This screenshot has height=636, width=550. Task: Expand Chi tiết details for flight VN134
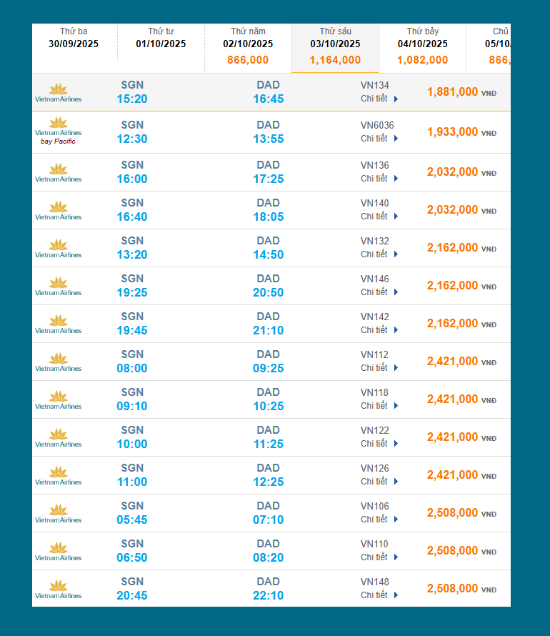(379, 99)
